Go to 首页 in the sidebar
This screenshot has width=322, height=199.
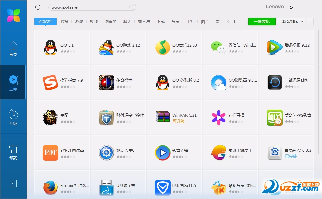[x=13, y=49]
